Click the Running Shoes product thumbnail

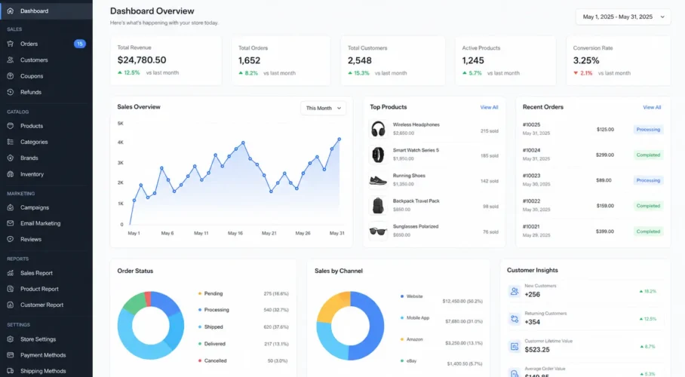[x=378, y=180]
